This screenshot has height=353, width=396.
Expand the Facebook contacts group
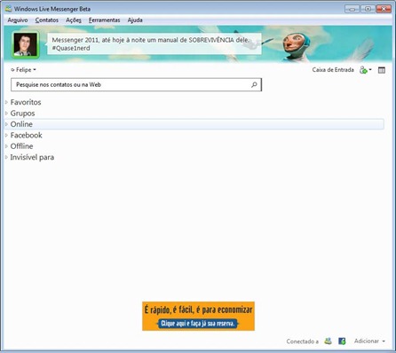pos(6,135)
